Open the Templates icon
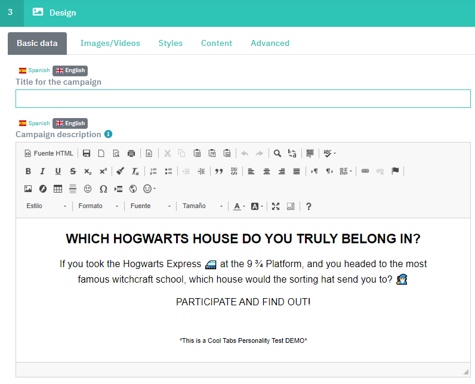Viewport: 475px width, 384px height. [149, 153]
